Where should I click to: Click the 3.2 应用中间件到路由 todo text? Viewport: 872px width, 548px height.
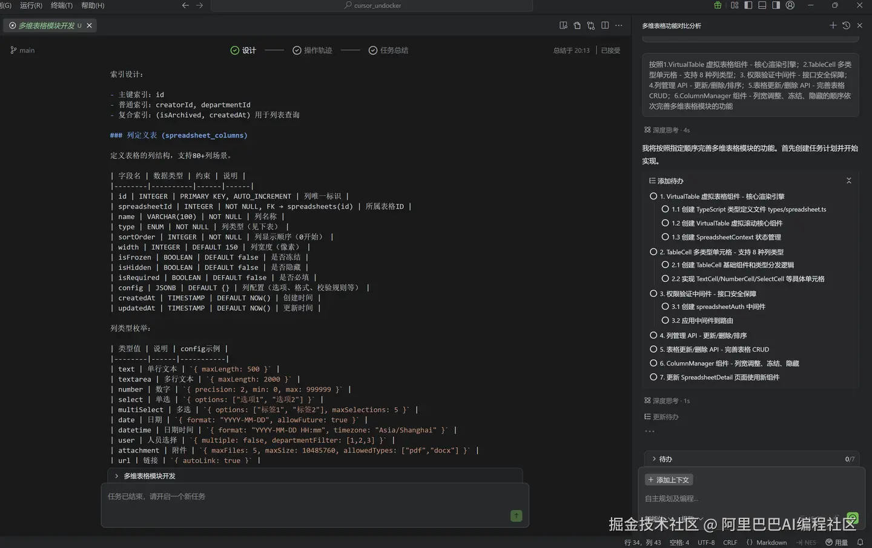click(702, 321)
